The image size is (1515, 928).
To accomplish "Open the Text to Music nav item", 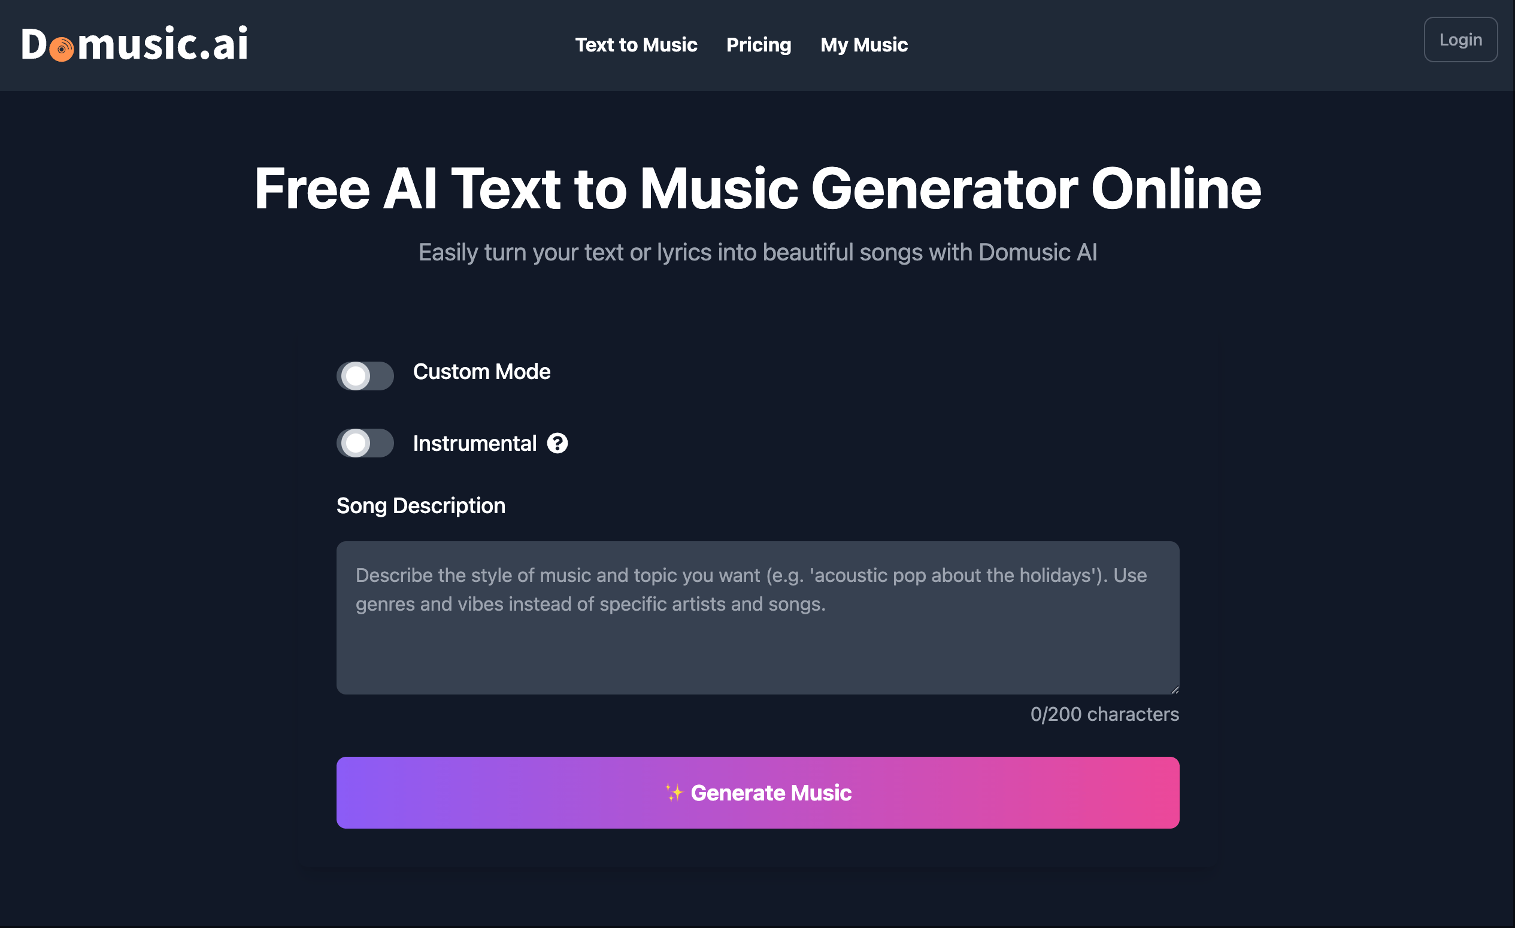I will pyautogui.click(x=637, y=45).
